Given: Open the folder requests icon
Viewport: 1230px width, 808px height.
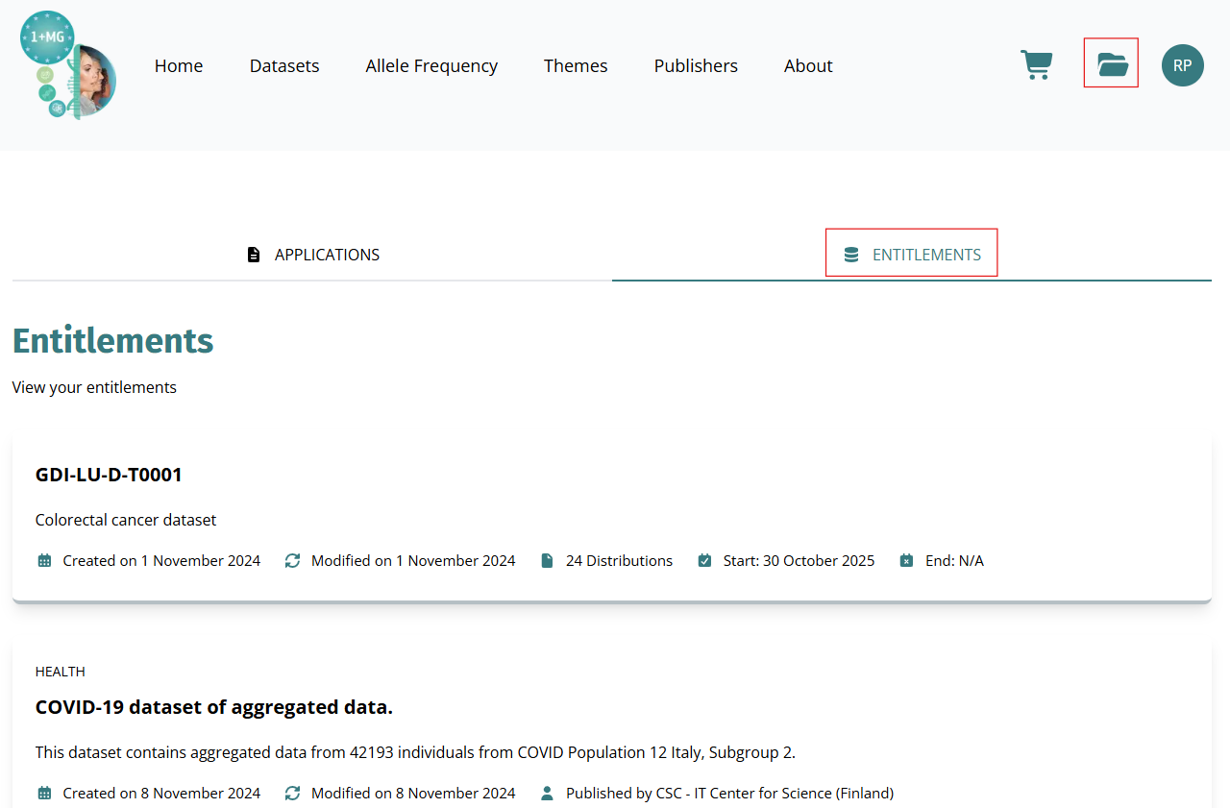Looking at the screenshot, I should click(1113, 65).
